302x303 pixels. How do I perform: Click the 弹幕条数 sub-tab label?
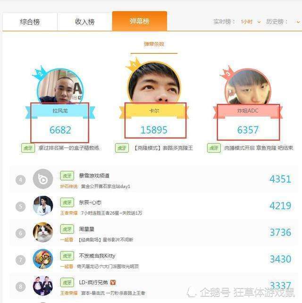coord(154,44)
